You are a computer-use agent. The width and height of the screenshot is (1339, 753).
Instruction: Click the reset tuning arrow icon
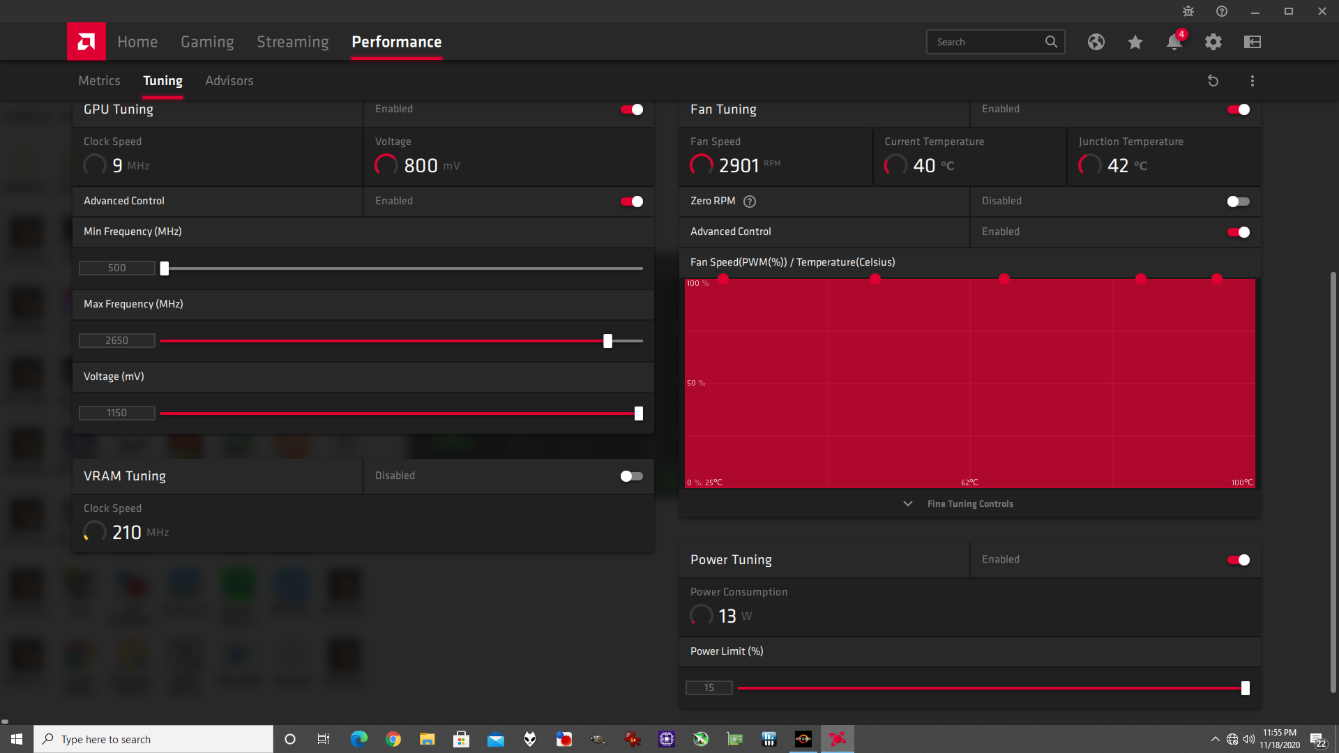(x=1213, y=81)
